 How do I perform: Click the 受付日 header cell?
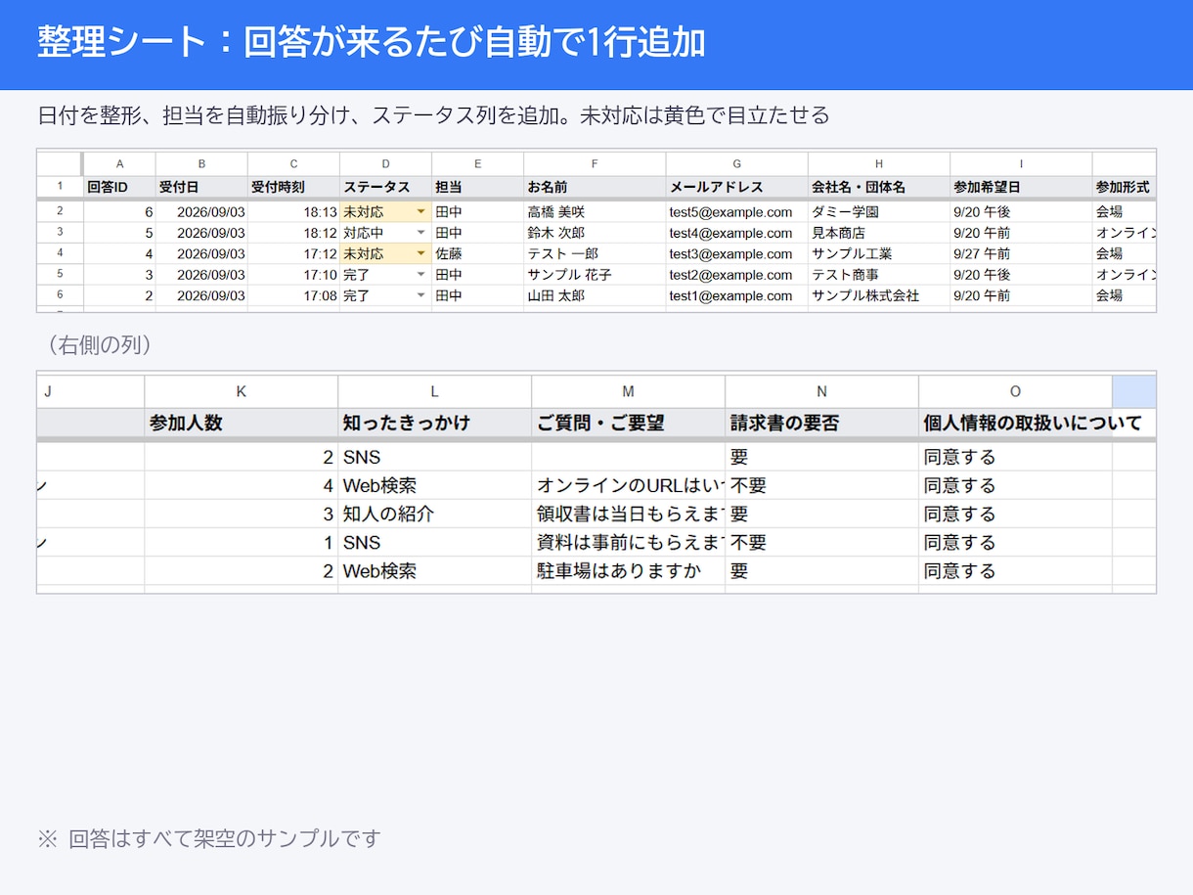pos(201,187)
